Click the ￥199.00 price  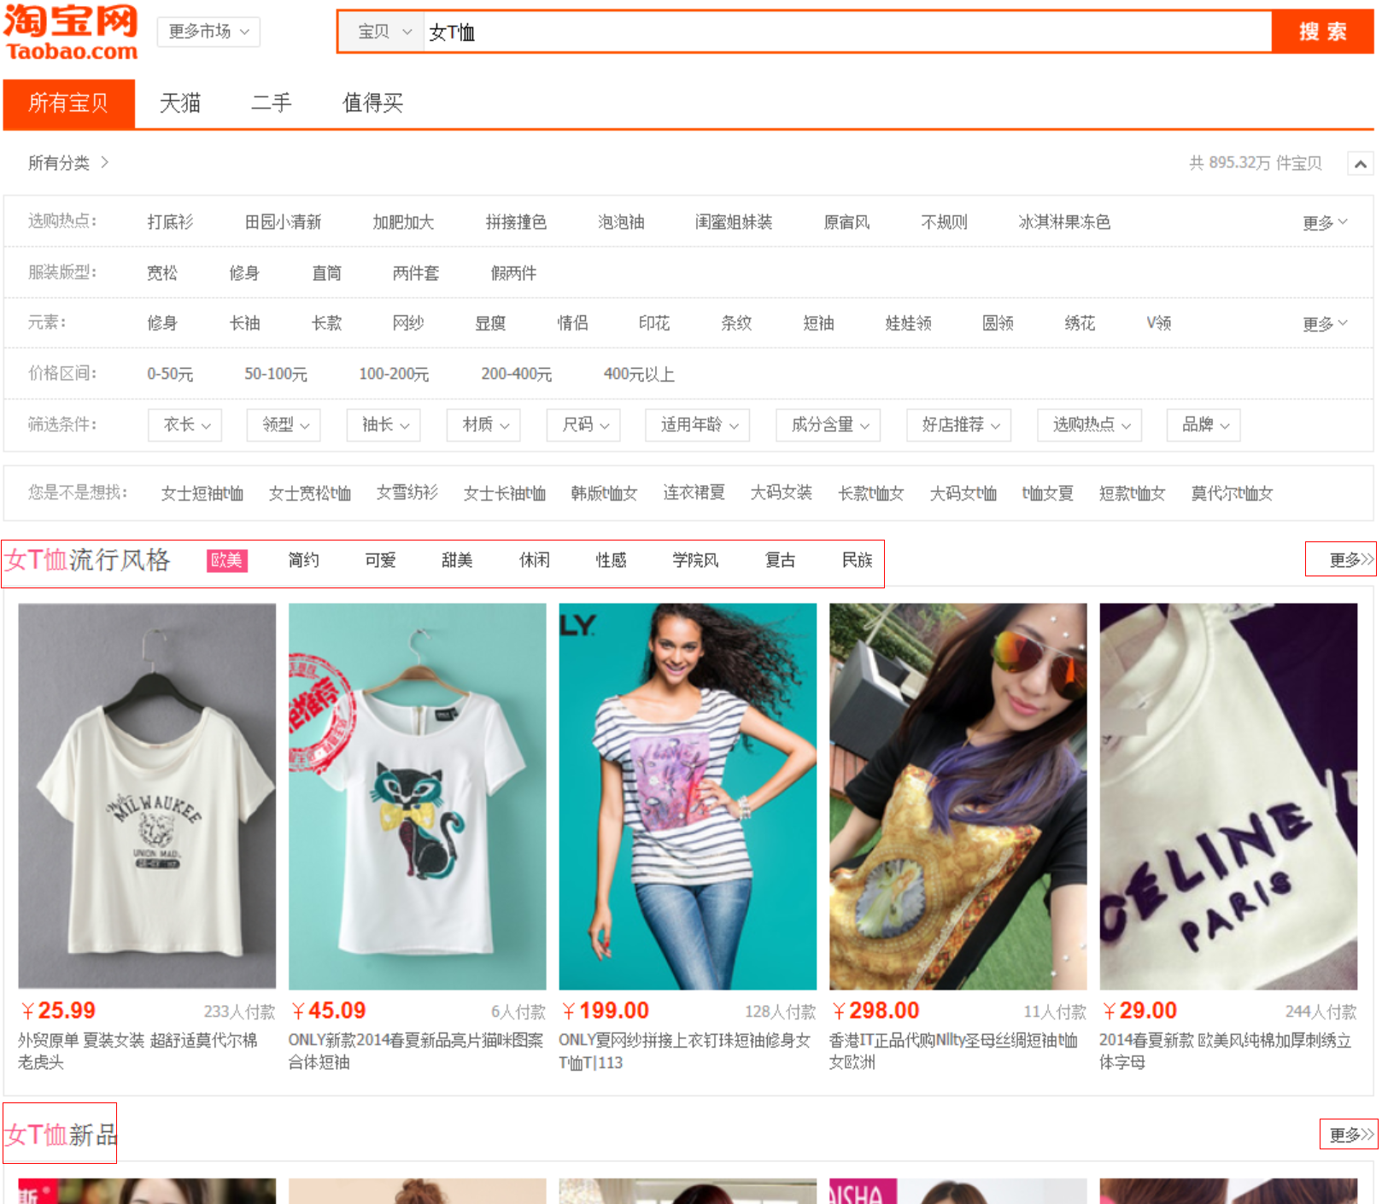tap(606, 1011)
